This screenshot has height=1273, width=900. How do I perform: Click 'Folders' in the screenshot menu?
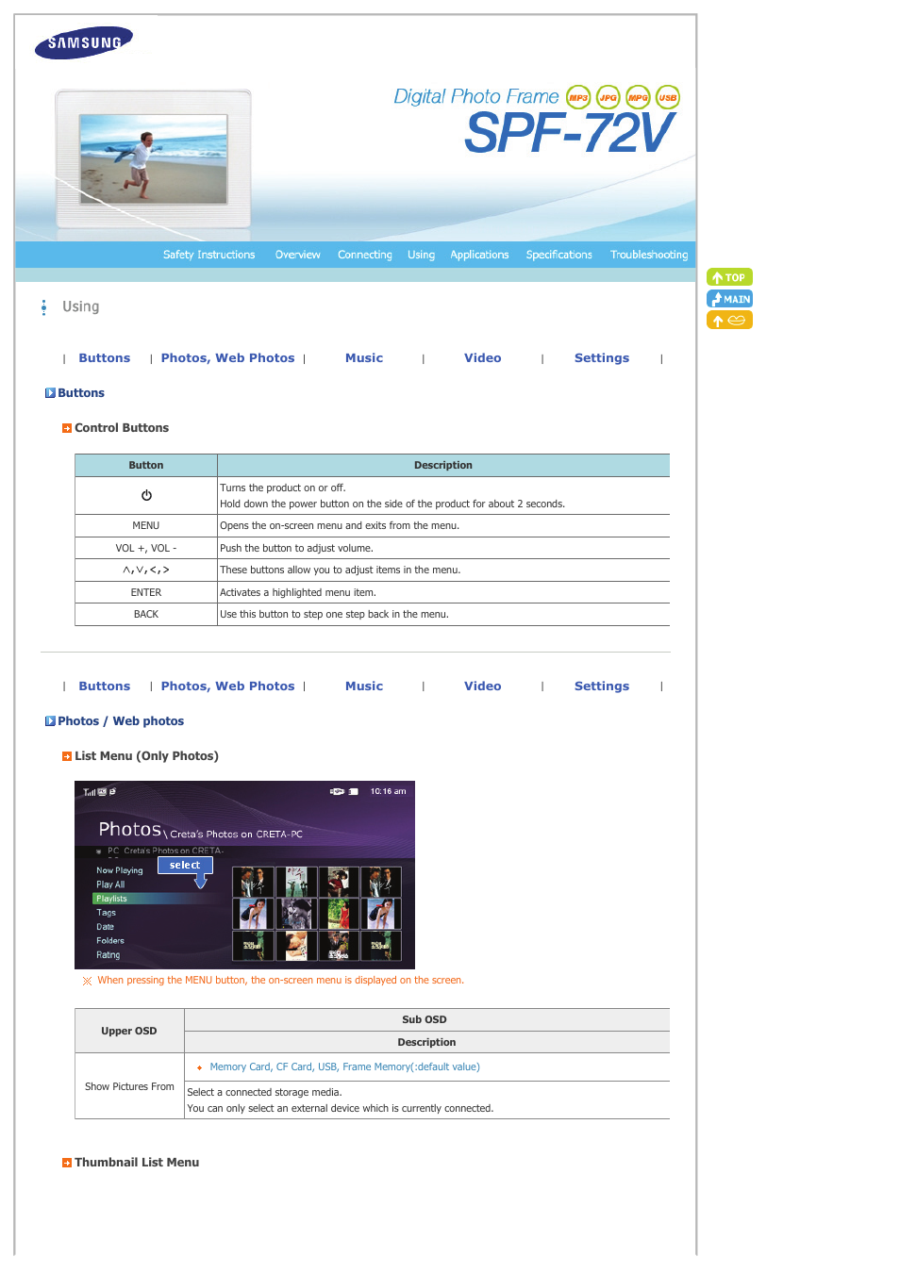tap(110, 941)
